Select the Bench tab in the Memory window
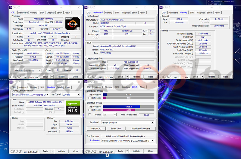Screen dimensions: 241x159 click(x=210, y=13)
